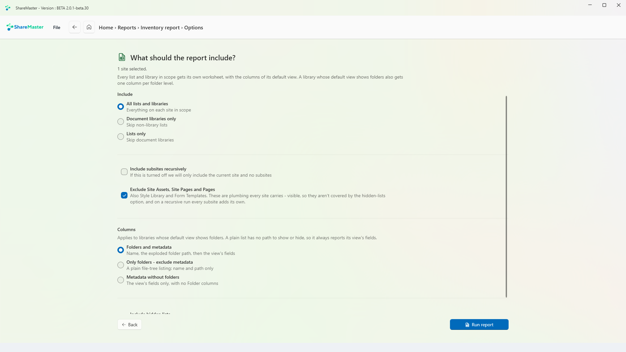Screen dimensions: 626x352
Task: Click 'Skip document libraries' description text
Action: (150, 140)
